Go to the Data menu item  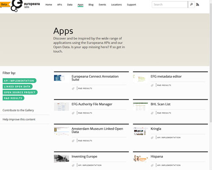click(70, 5)
